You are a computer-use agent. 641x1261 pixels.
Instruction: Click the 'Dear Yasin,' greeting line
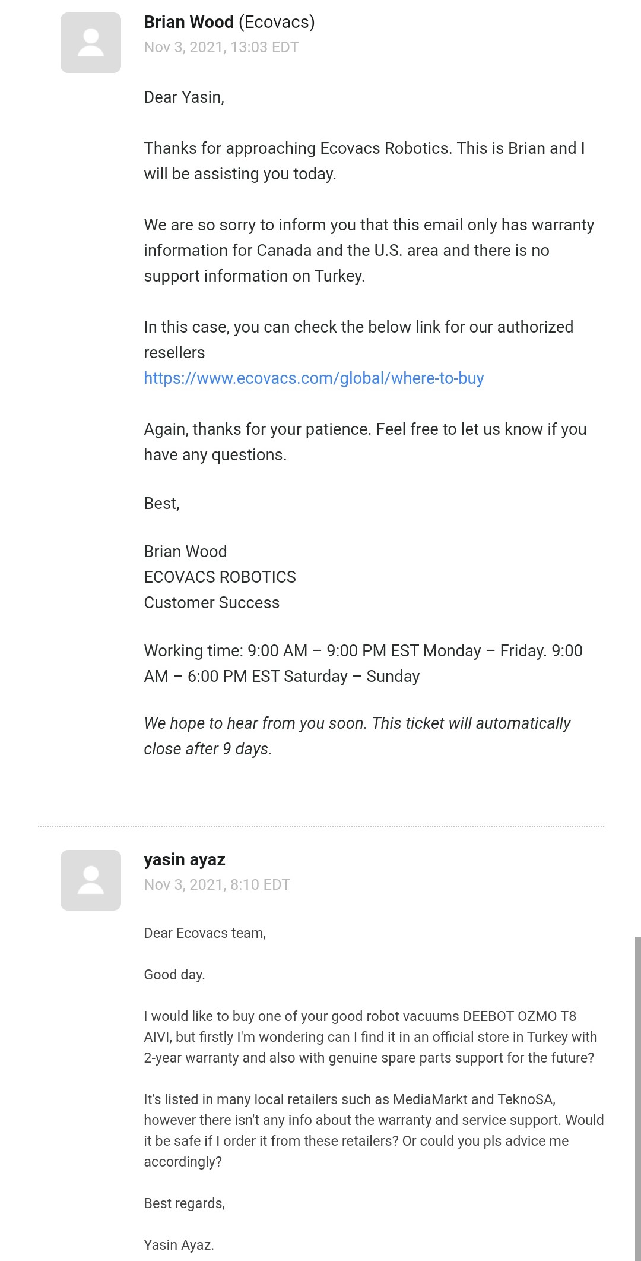tap(184, 97)
